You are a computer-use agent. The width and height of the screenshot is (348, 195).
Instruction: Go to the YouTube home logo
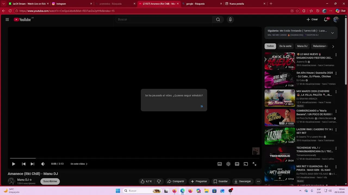(x=22, y=19)
